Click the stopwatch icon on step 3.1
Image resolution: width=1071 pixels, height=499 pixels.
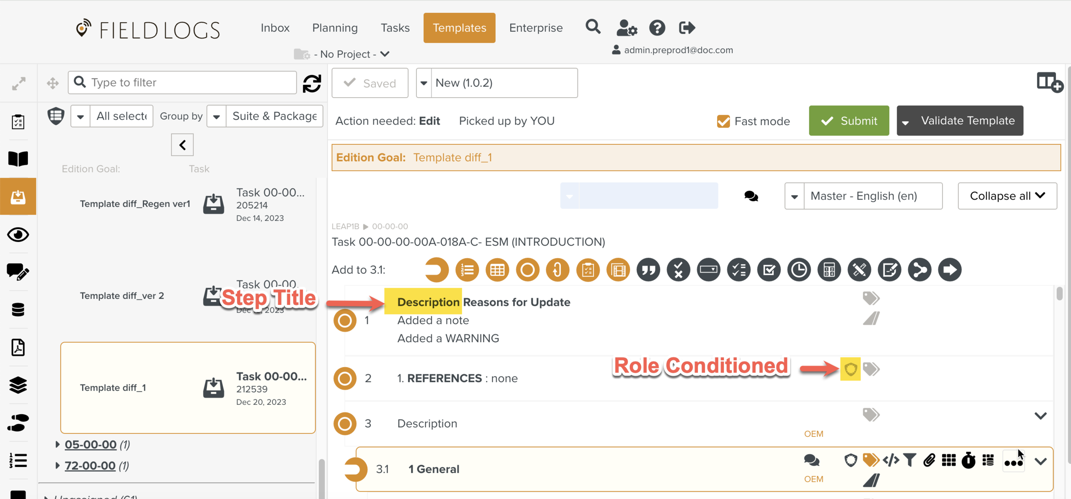(x=968, y=460)
